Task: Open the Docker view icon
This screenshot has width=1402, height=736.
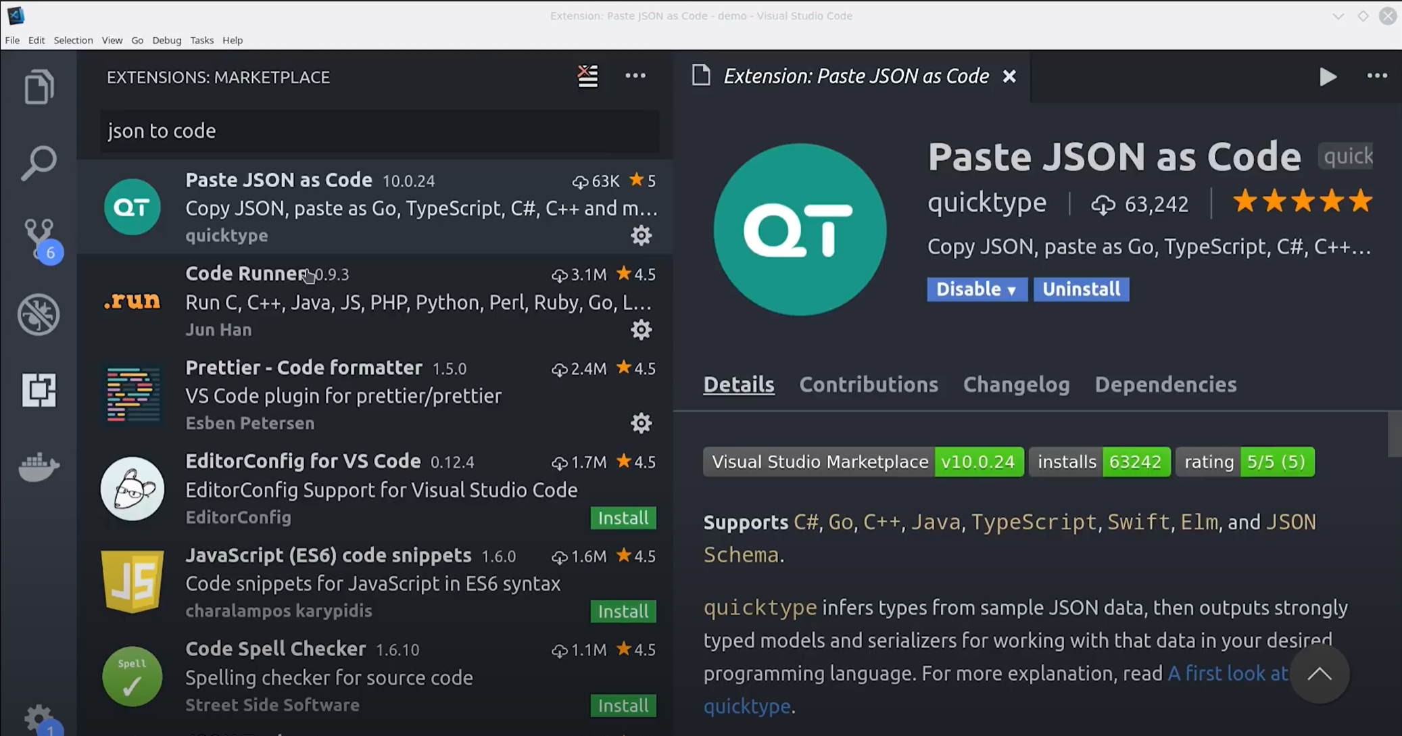Action: [x=39, y=466]
